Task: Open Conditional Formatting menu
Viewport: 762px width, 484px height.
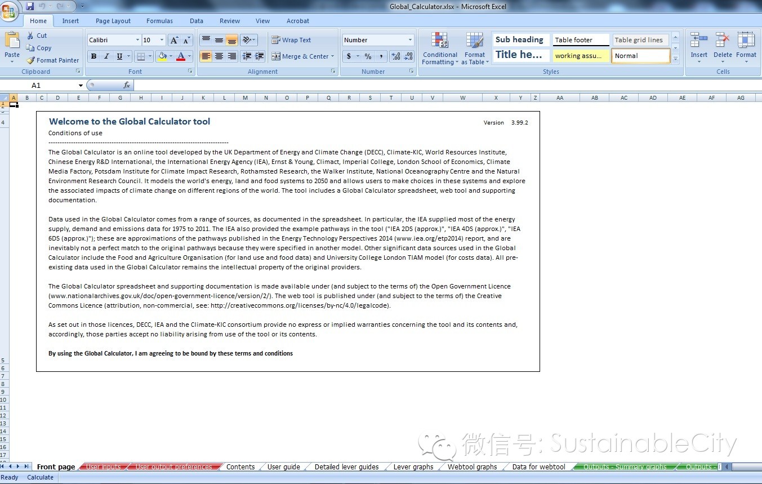Action: click(440, 48)
